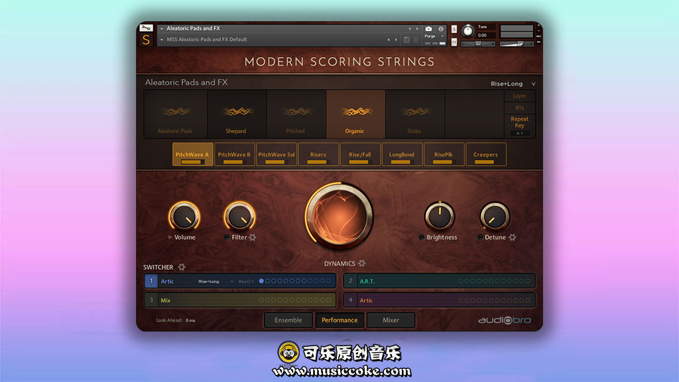Switch to the Performance tab
The height and width of the screenshot is (382, 679).
pos(339,320)
